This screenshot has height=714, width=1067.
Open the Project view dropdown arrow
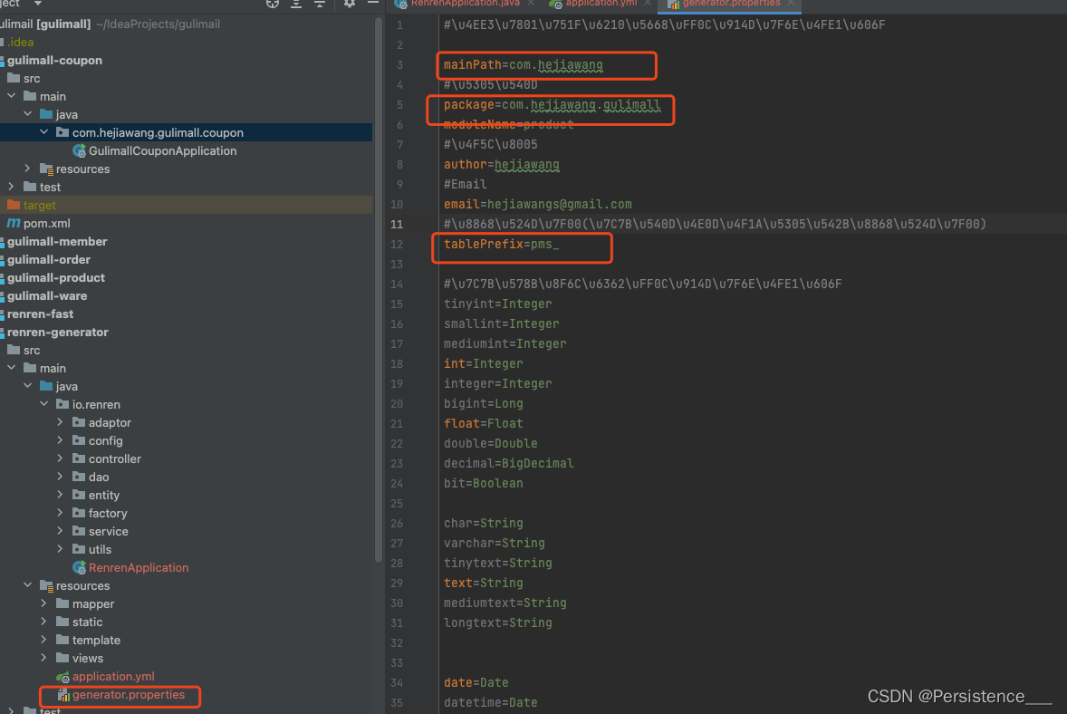pyautogui.click(x=38, y=4)
